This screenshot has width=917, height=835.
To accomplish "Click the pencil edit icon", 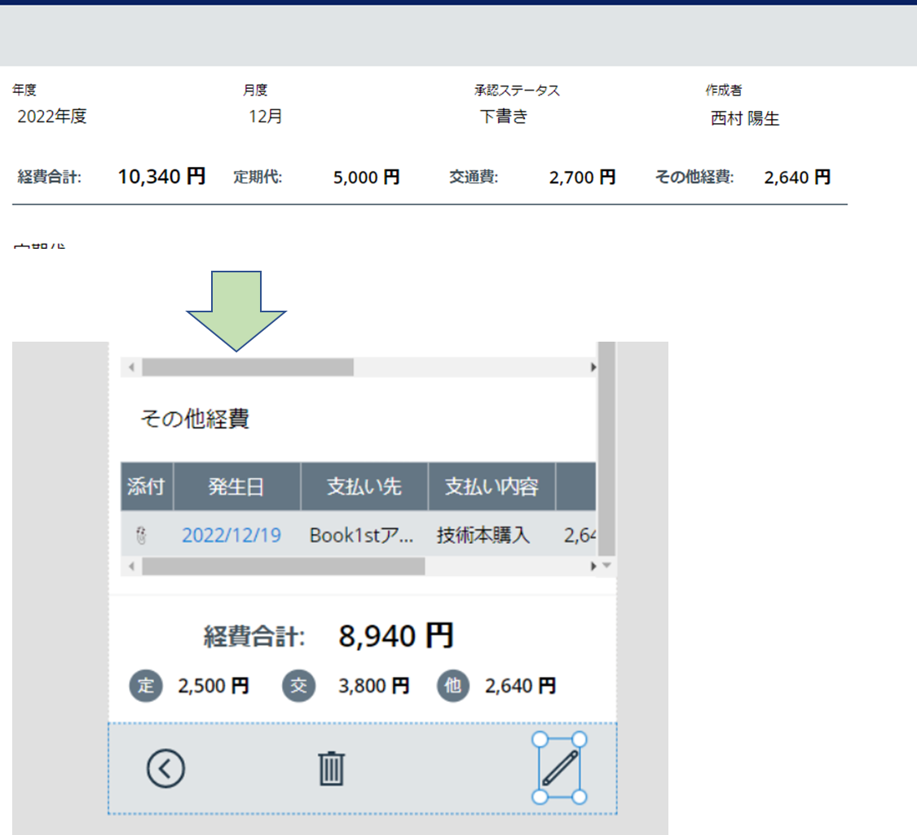I will [x=560, y=768].
